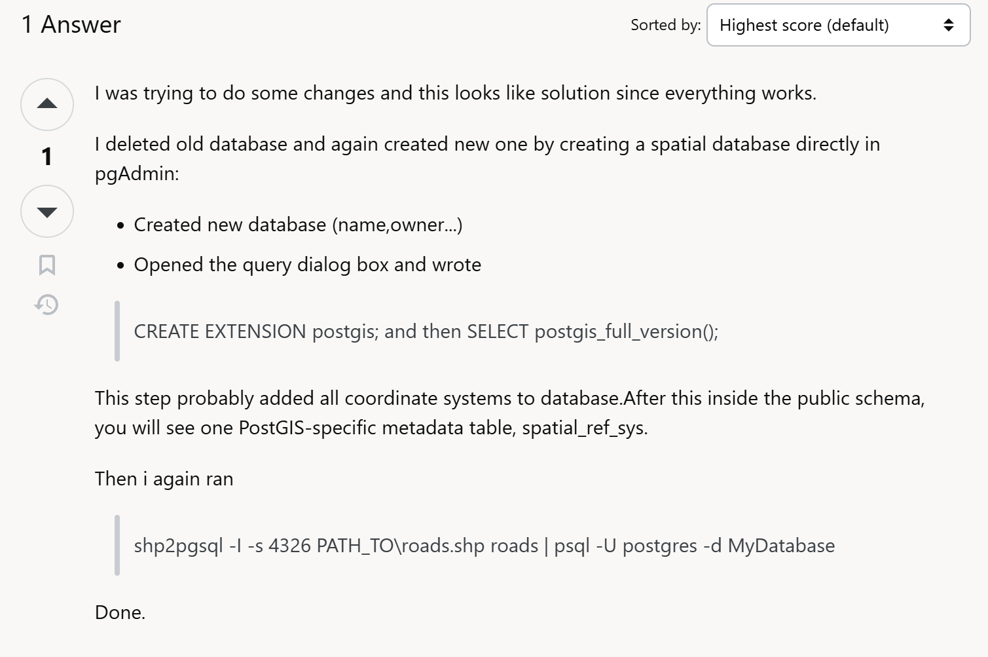Select the CREATE EXTENSION postgis code block
The image size is (988, 657).
[426, 331]
